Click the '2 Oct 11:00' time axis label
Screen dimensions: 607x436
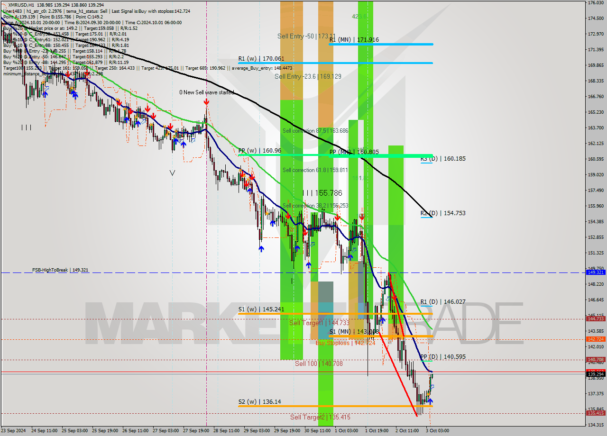point(407,431)
